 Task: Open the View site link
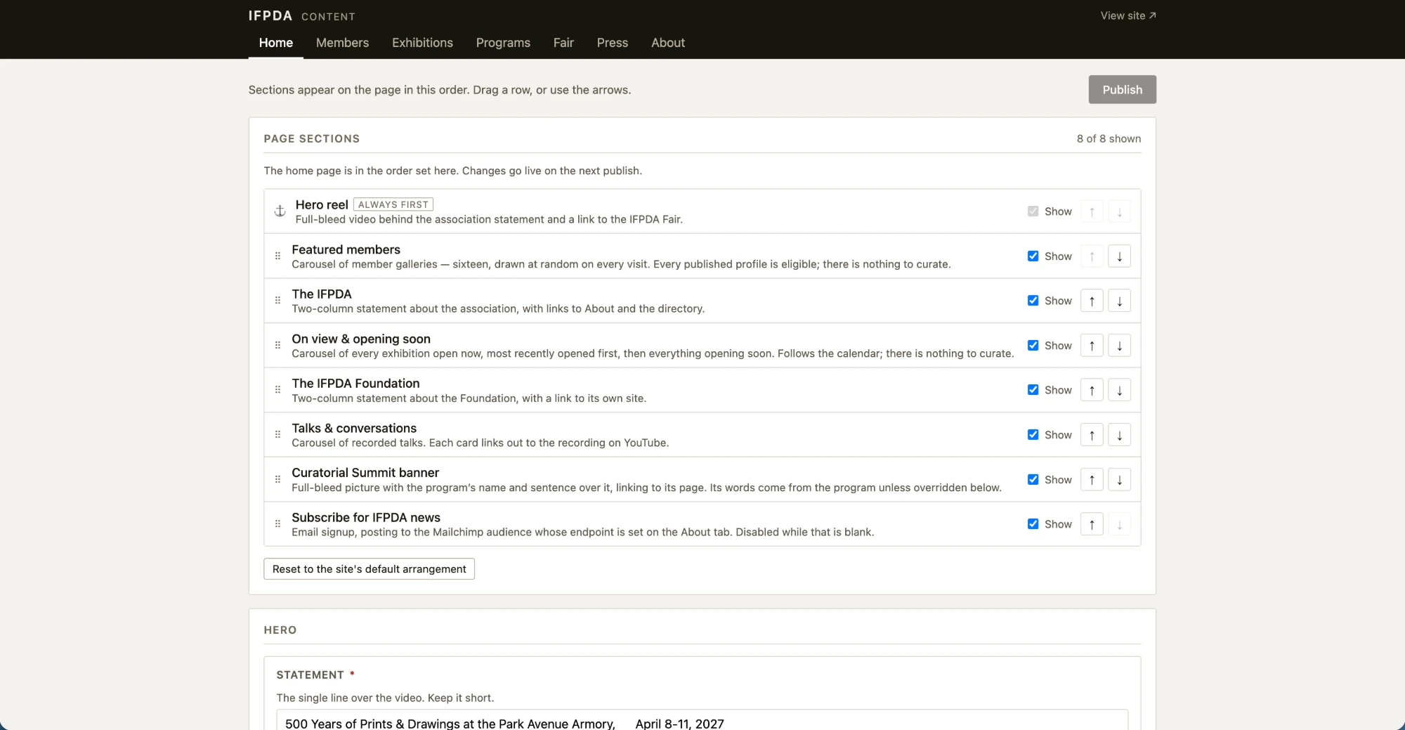1128,15
